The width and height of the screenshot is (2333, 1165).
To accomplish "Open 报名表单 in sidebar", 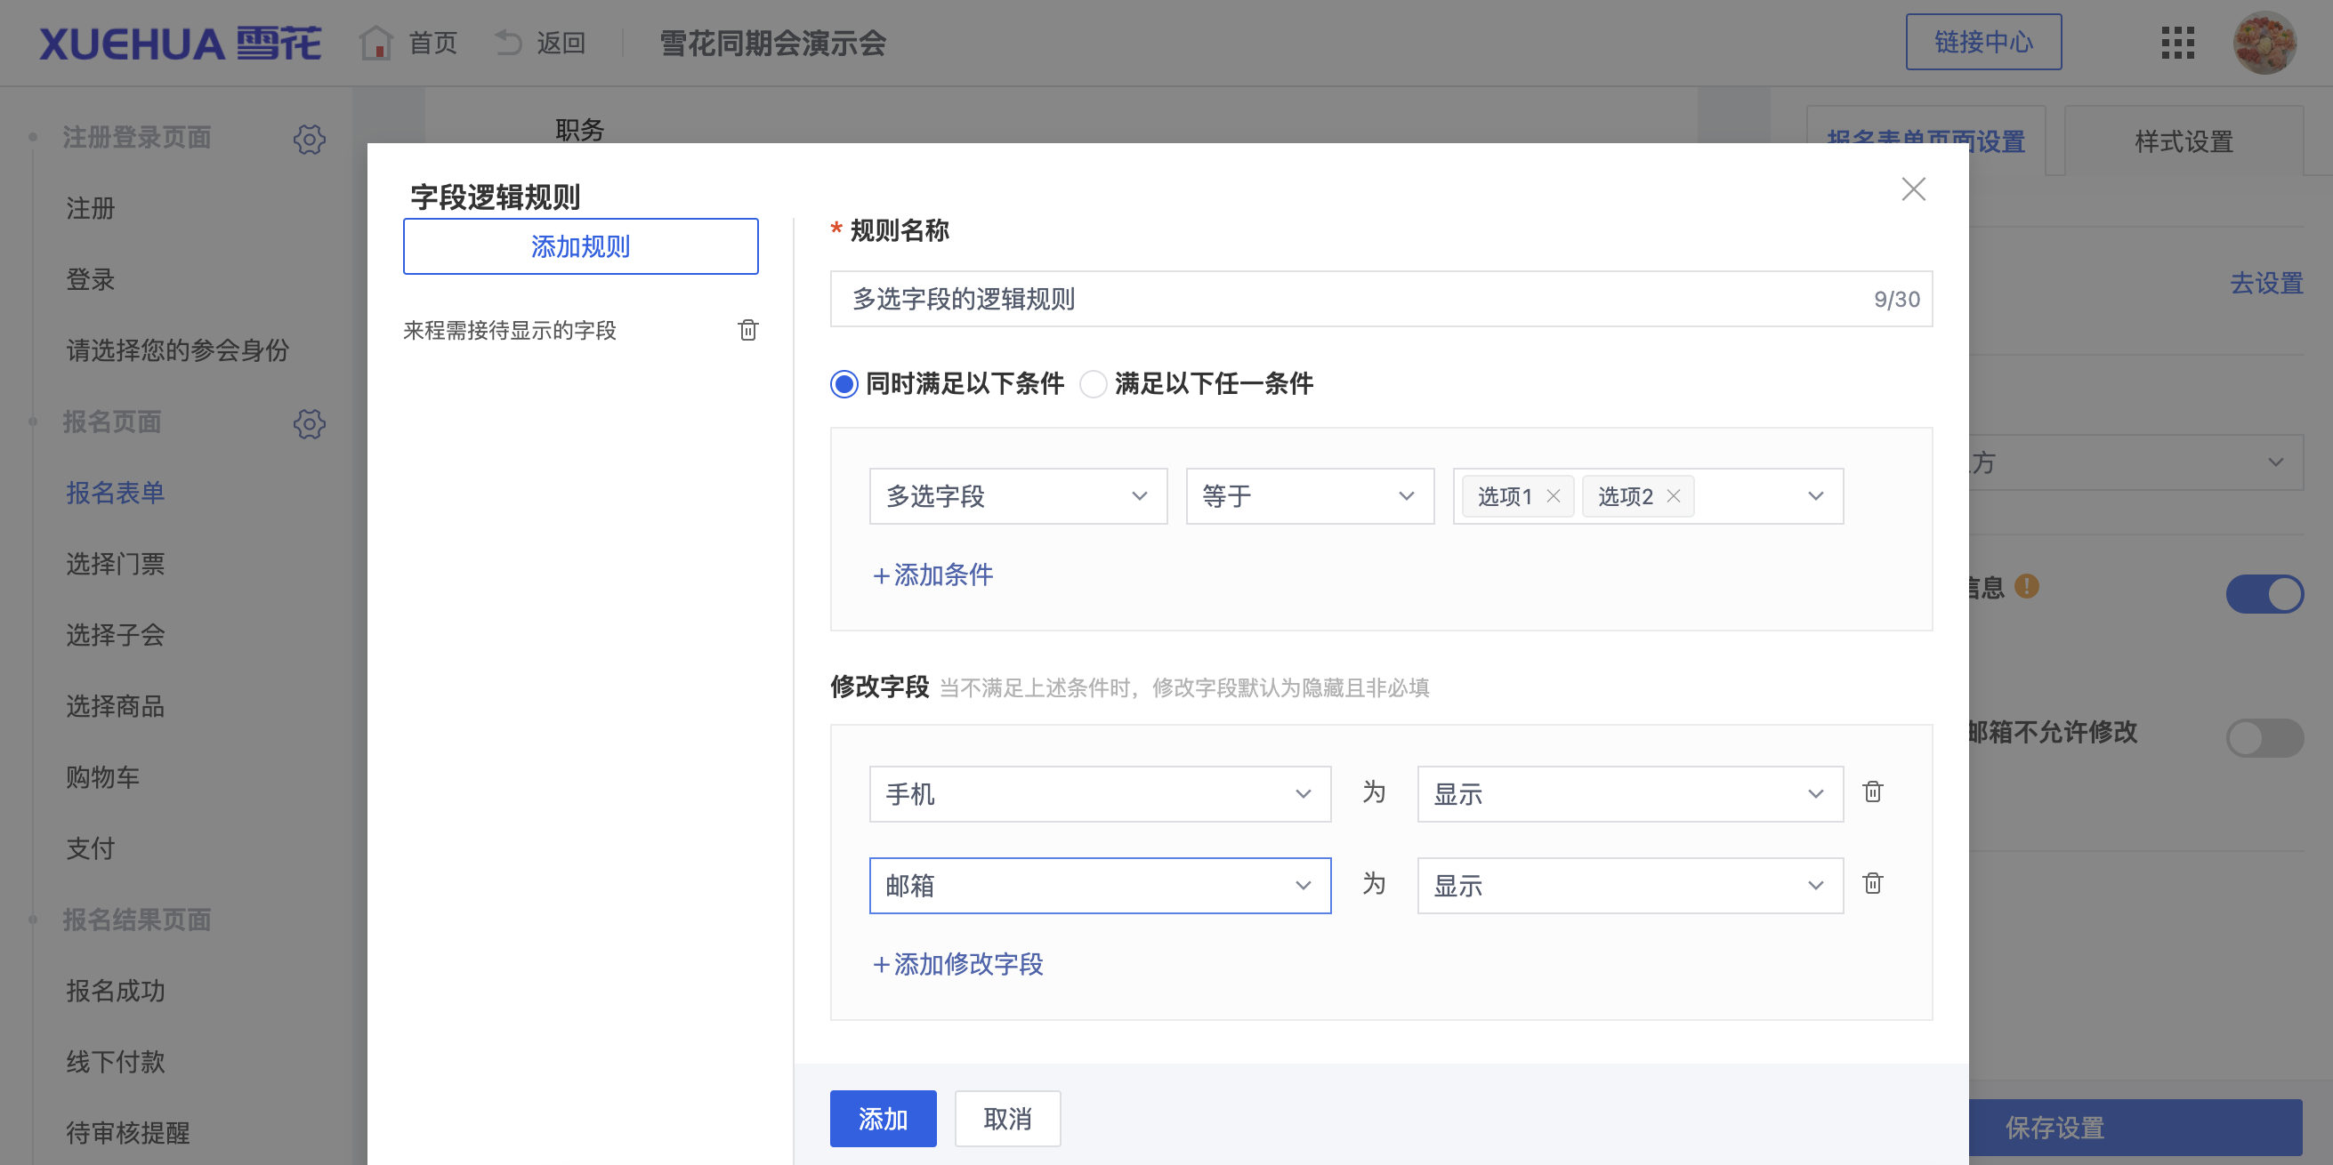I will point(115,493).
